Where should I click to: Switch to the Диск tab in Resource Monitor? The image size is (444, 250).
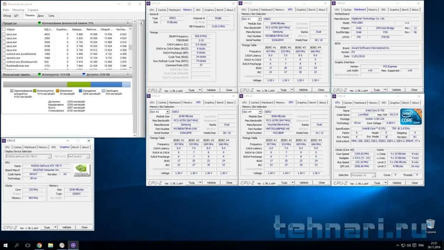point(41,16)
